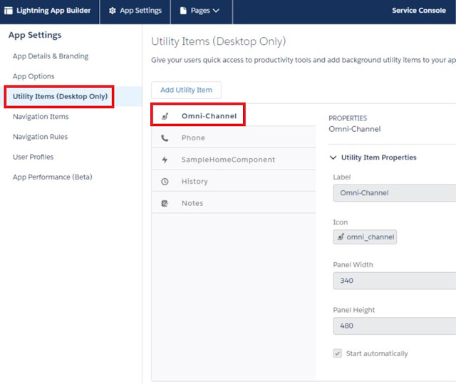
Task: Click the Pages document icon
Action: (183, 11)
